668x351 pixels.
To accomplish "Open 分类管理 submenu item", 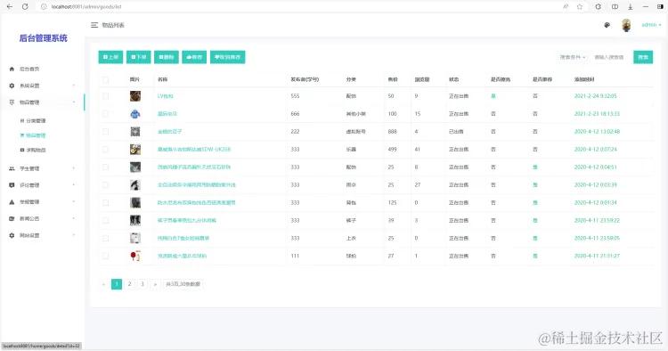I will tap(33, 121).
